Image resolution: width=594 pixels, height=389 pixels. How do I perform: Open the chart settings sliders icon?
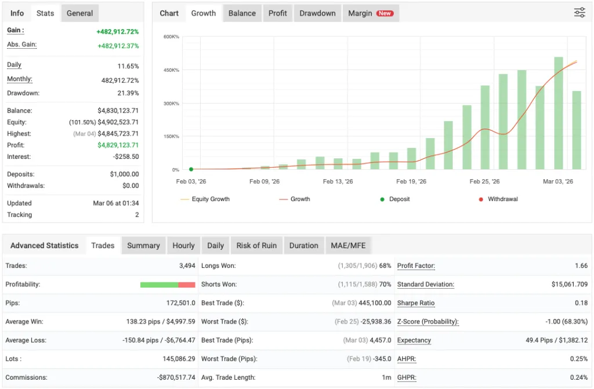click(579, 12)
